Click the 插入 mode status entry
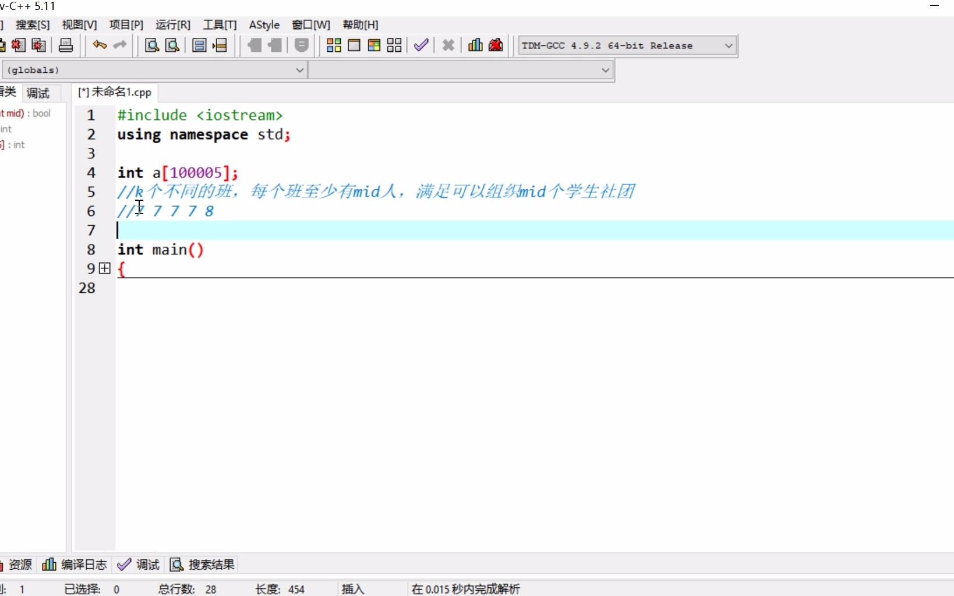The height and width of the screenshot is (596, 954). [353, 589]
